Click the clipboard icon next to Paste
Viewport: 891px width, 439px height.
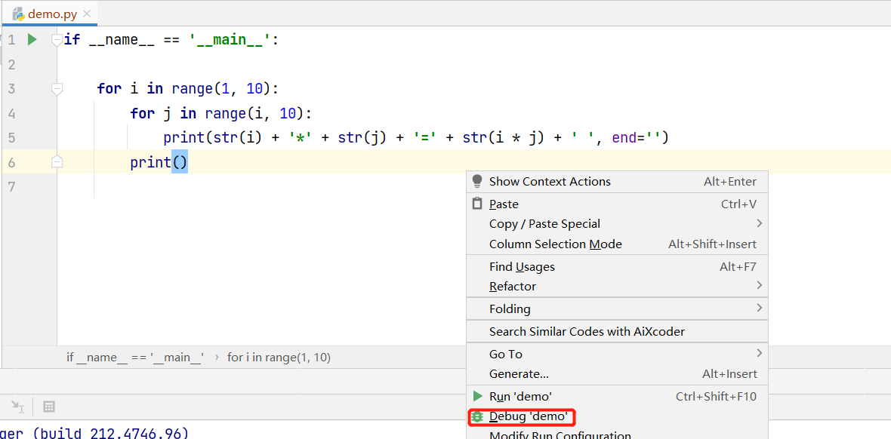tap(477, 204)
